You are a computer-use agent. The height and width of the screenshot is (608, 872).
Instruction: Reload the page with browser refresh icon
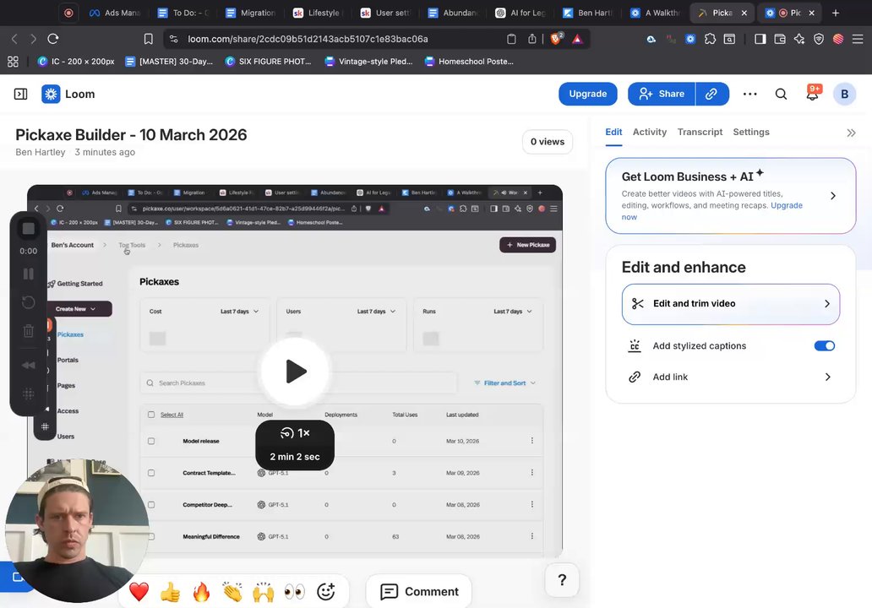click(x=53, y=39)
